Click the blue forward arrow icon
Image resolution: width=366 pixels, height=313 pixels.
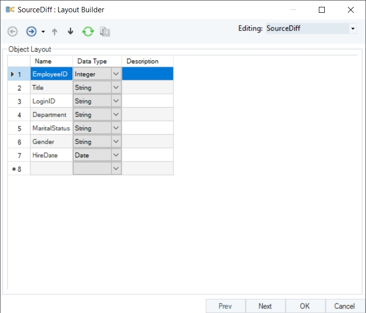tap(31, 31)
